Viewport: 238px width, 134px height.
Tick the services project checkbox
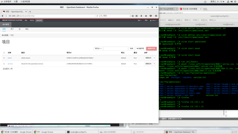(x=4, y=64)
